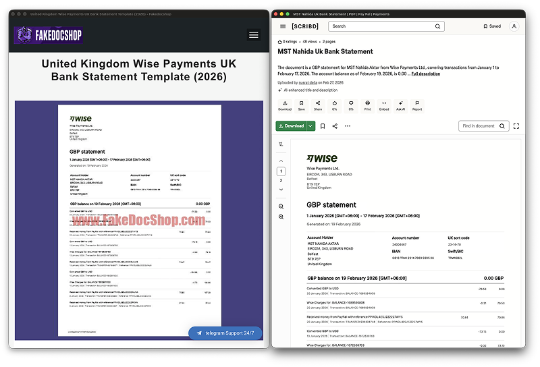Enter fullscreen with the expand icon
This screenshot has height=367, width=540.
coord(516,126)
